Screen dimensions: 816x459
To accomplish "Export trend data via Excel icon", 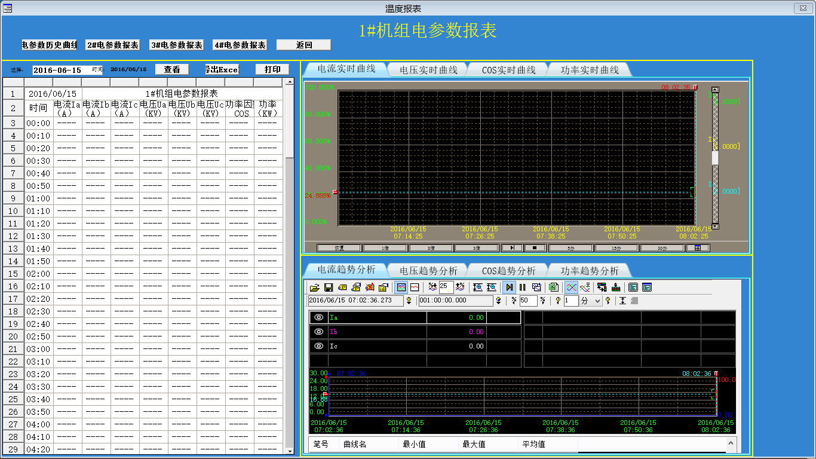I will [553, 287].
